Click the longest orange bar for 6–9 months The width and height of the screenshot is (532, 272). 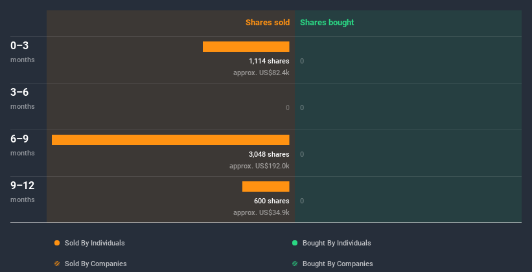click(x=170, y=140)
